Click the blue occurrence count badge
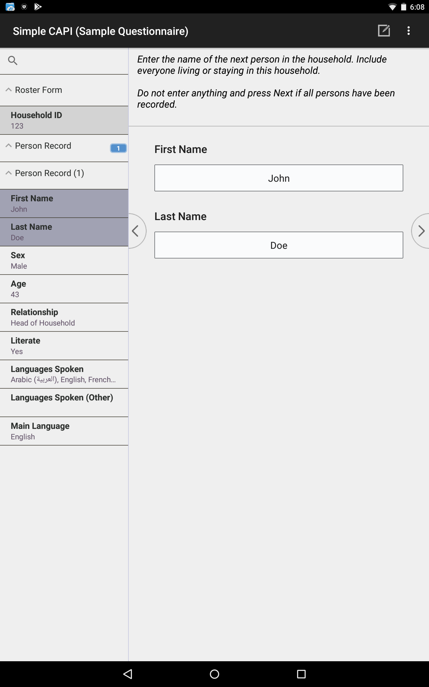Image resolution: width=429 pixels, height=687 pixels. tap(118, 148)
